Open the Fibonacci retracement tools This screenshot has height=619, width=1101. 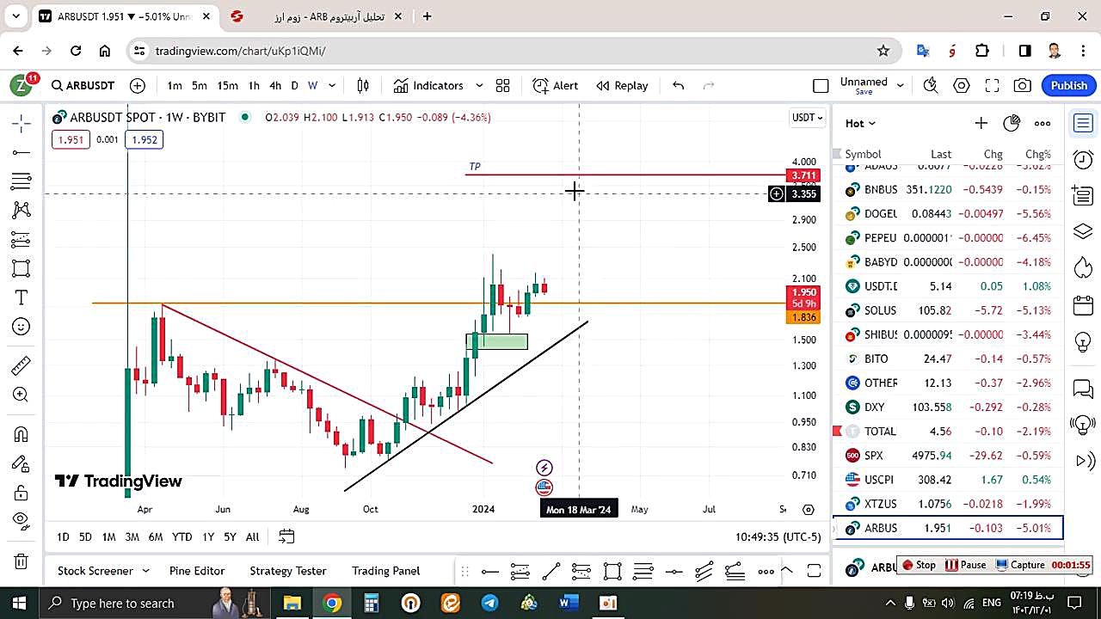coord(22,181)
